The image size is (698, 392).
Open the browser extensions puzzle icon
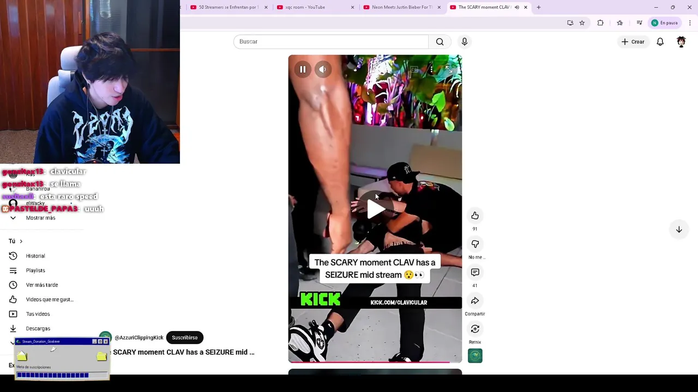click(600, 23)
